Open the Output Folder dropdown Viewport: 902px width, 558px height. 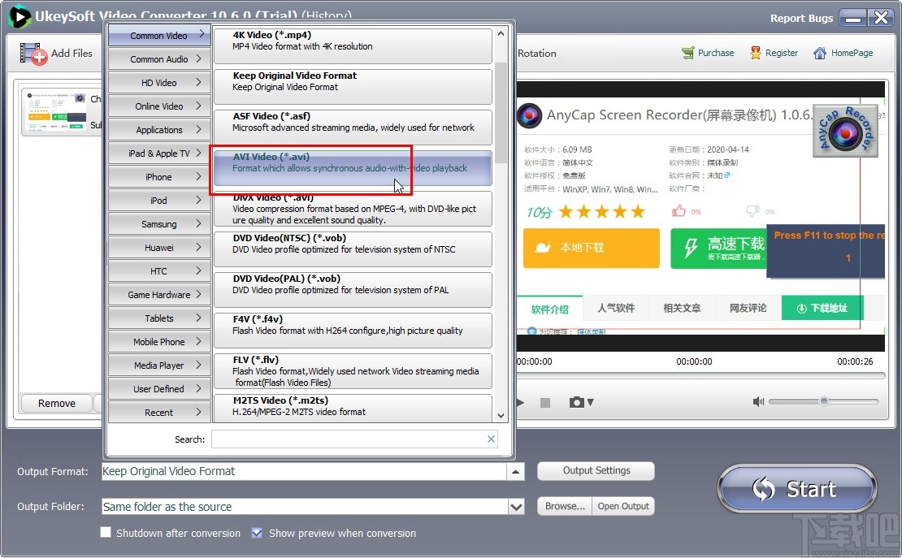point(517,507)
